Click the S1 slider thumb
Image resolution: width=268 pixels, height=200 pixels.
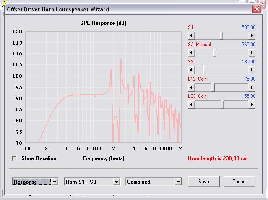point(221,36)
